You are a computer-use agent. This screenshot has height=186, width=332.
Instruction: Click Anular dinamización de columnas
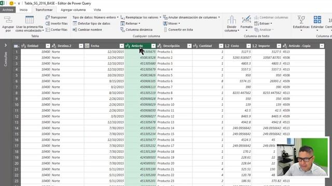point(191,17)
